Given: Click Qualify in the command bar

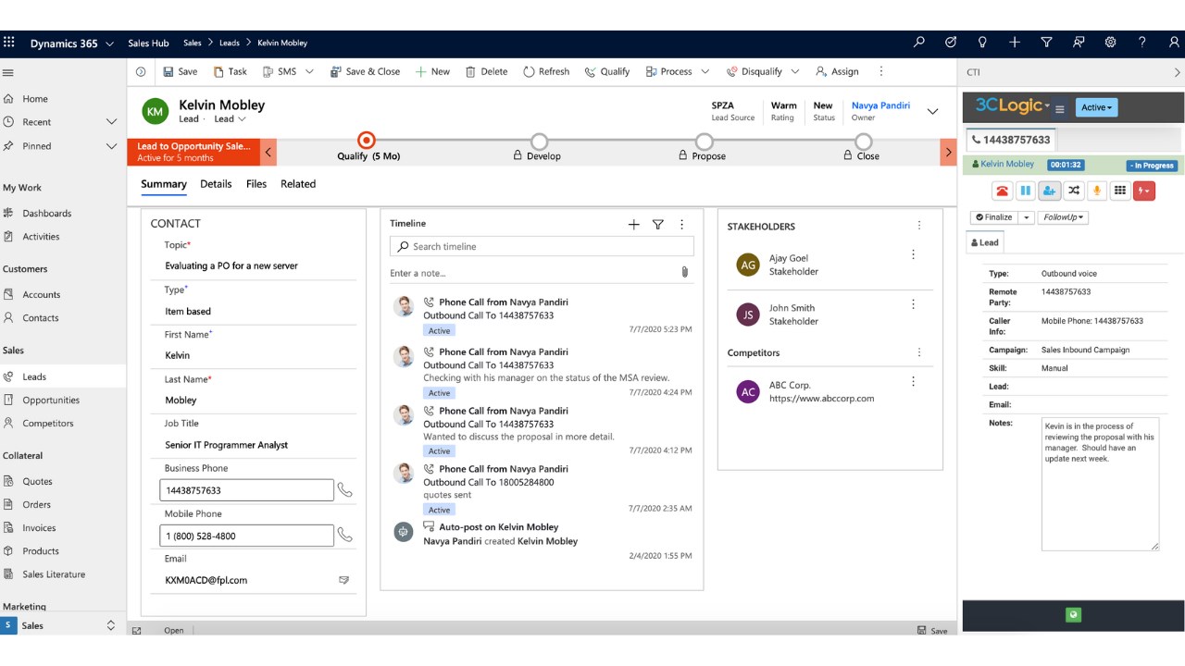Looking at the screenshot, I should [607, 71].
